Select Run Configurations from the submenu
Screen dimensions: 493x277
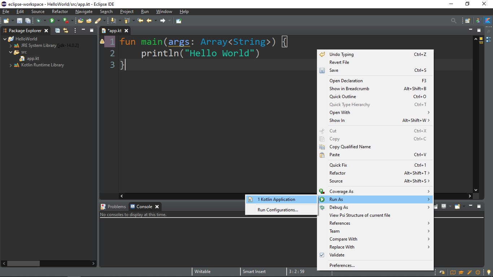[x=278, y=210]
